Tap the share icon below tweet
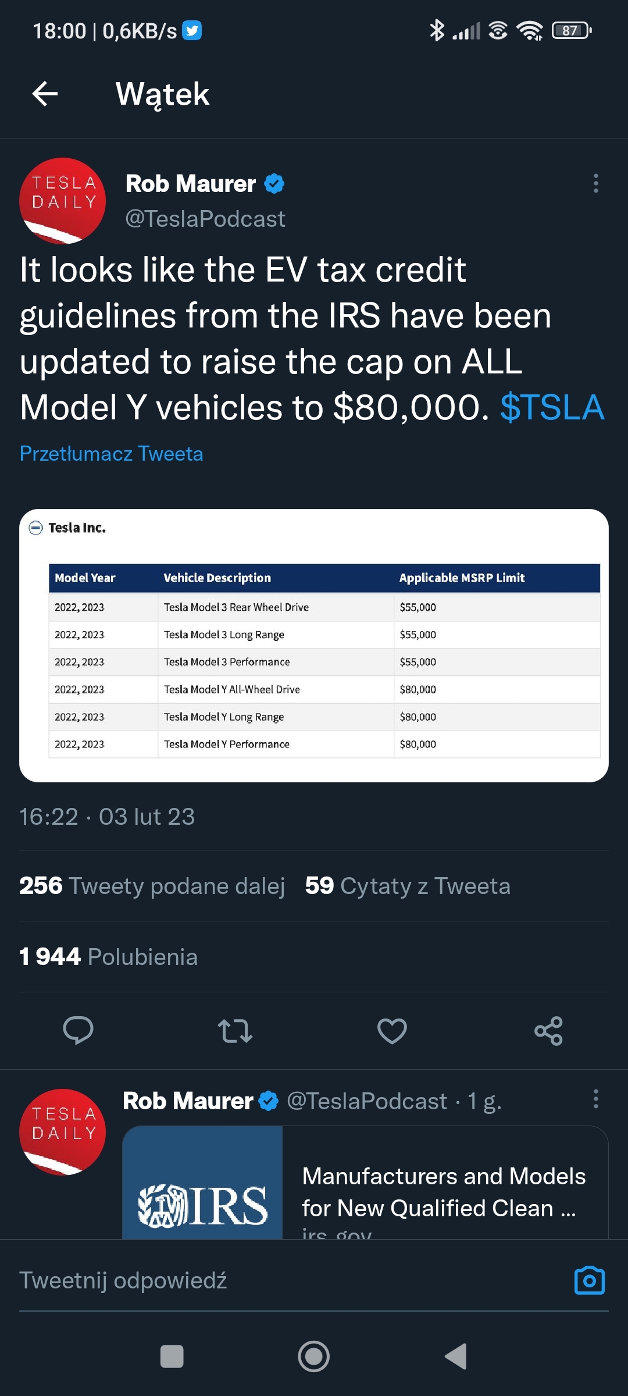The image size is (628, 1396). [548, 1031]
